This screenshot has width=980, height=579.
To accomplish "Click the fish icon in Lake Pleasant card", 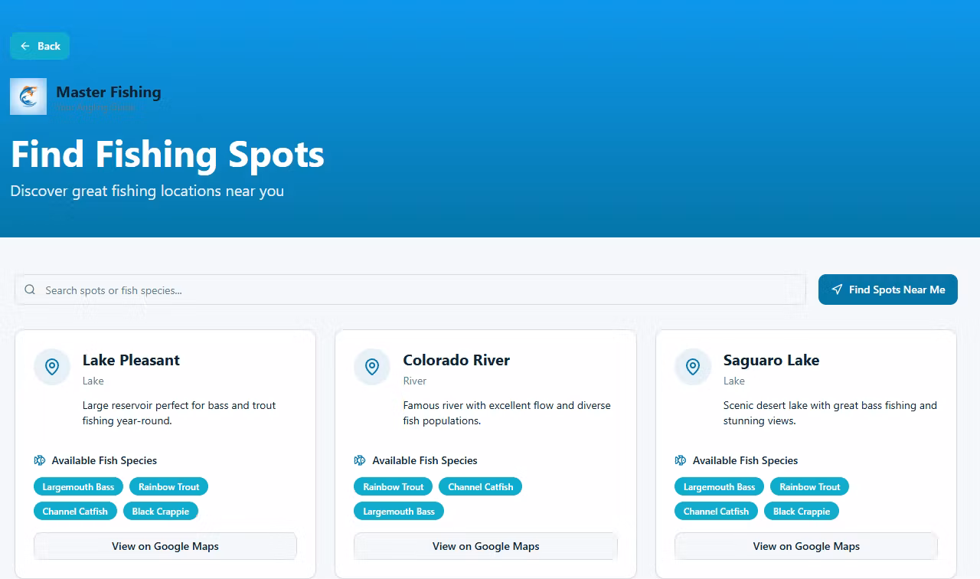I will click(x=40, y=460).
